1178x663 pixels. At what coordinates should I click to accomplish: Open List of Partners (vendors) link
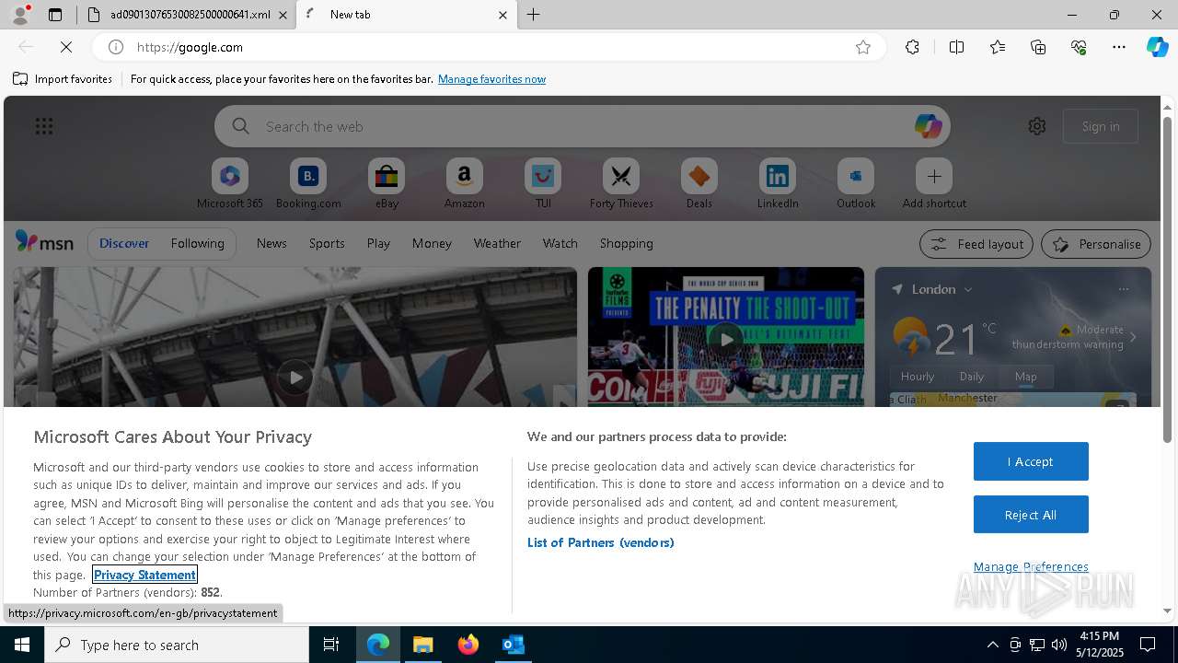point(601,542)
